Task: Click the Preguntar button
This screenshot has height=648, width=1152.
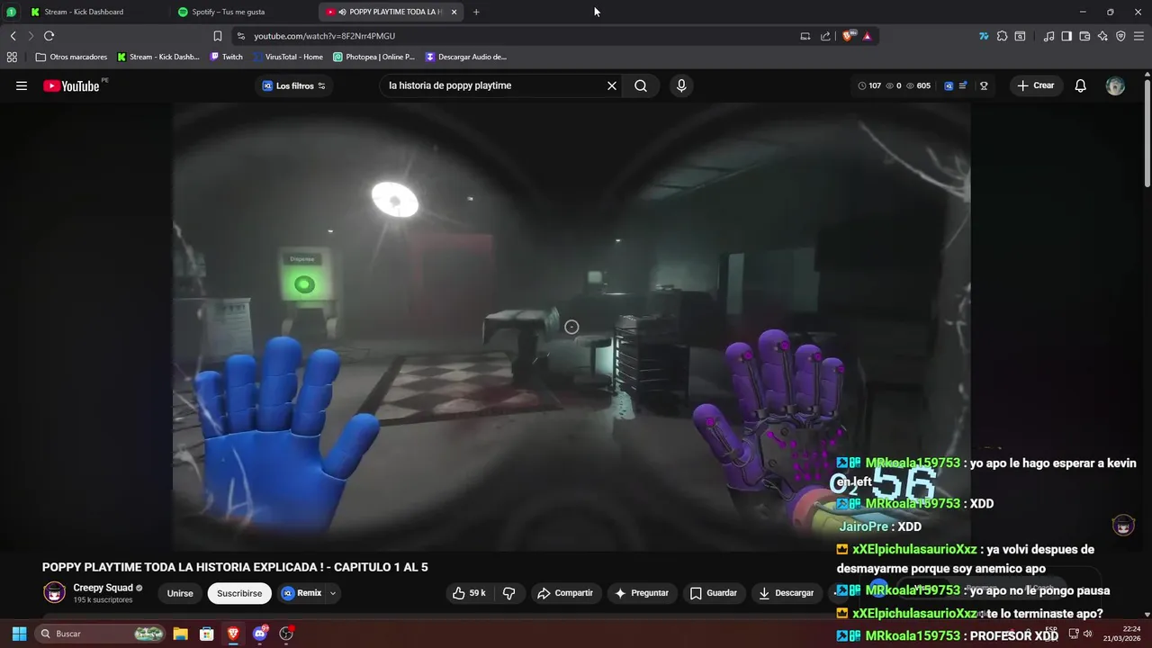Action: click(641, 593)
